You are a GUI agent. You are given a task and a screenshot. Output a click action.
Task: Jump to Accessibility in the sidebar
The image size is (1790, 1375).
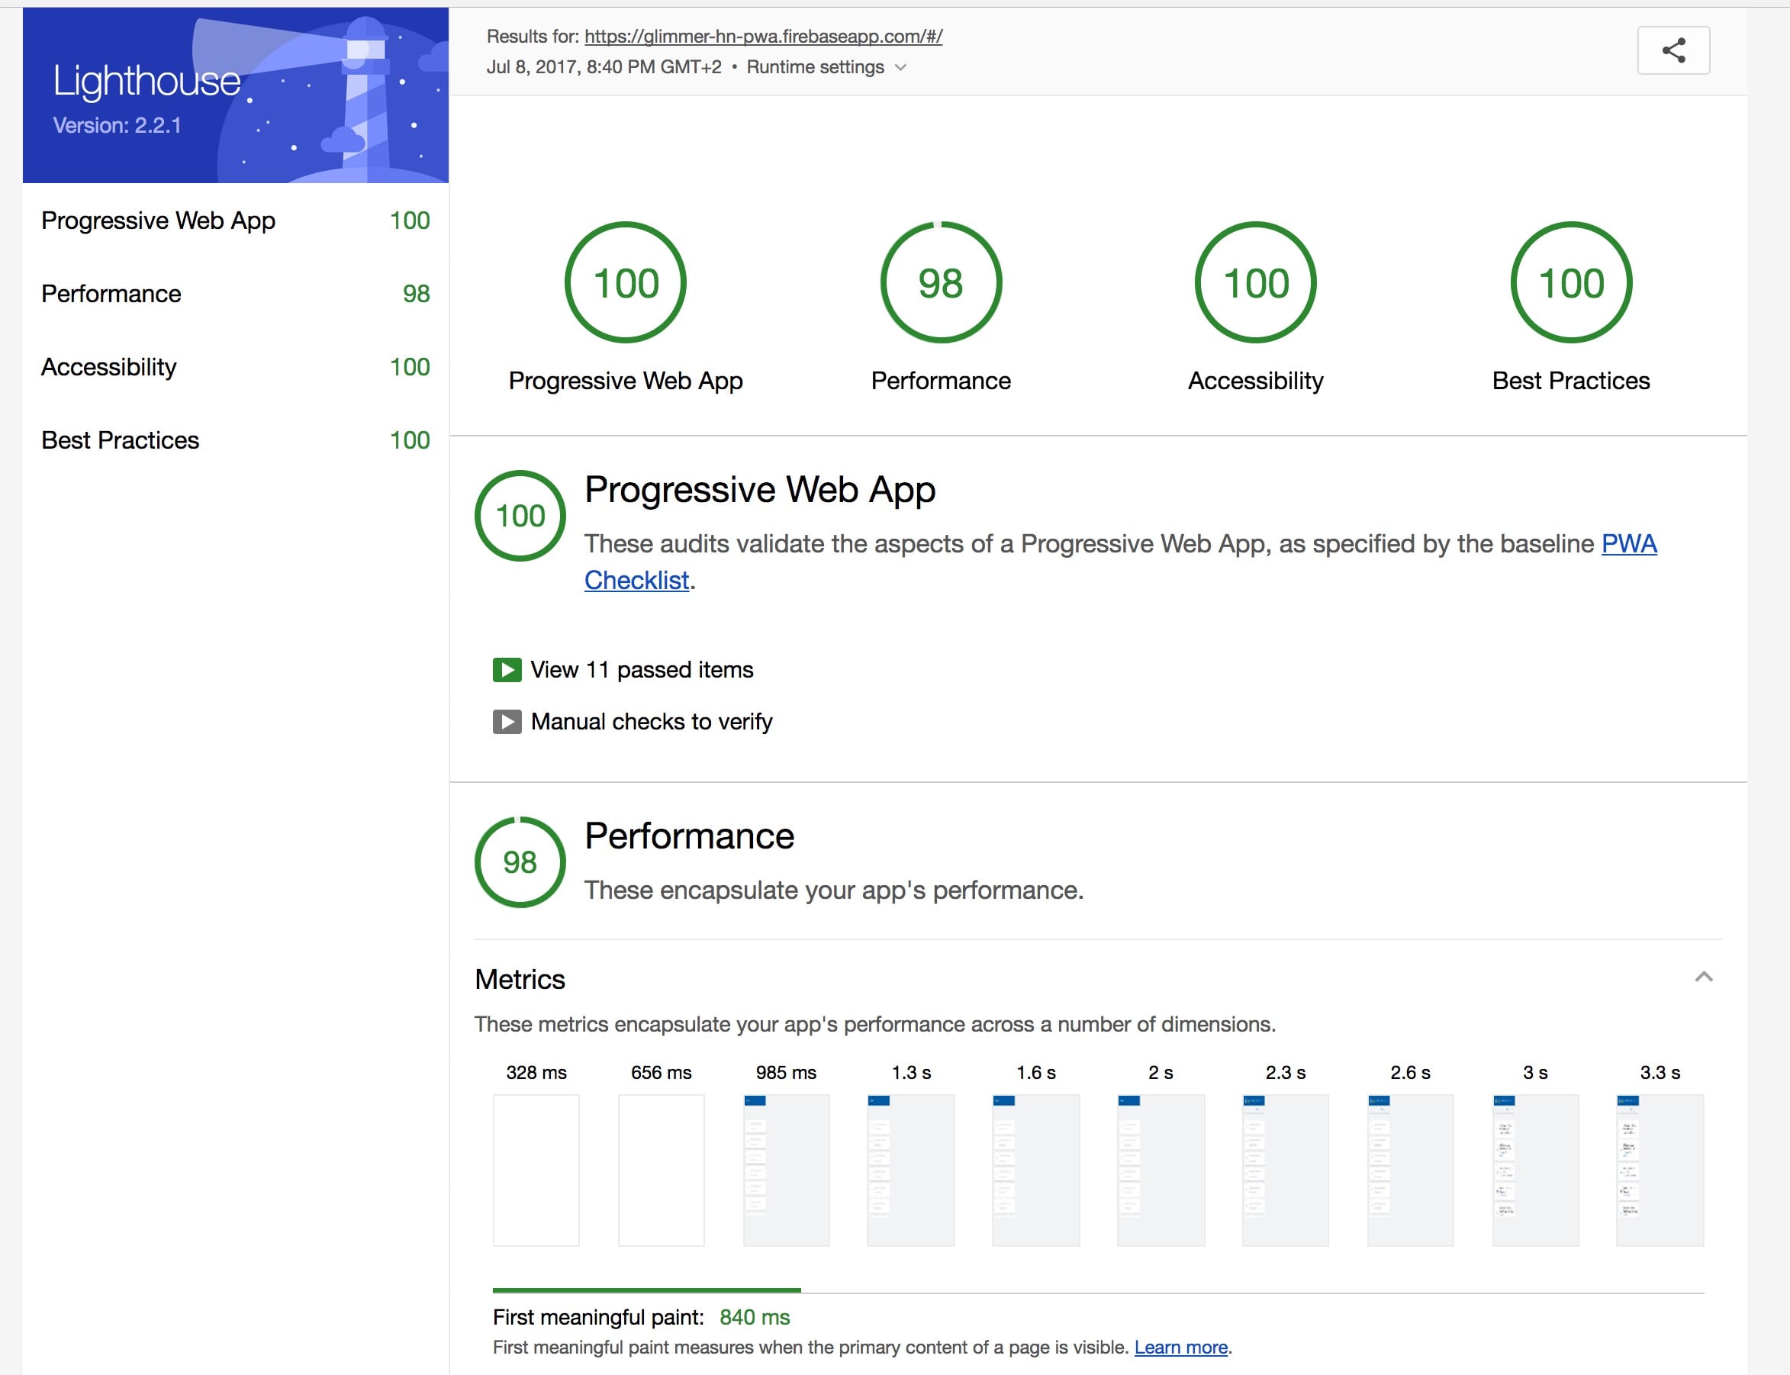109,367
